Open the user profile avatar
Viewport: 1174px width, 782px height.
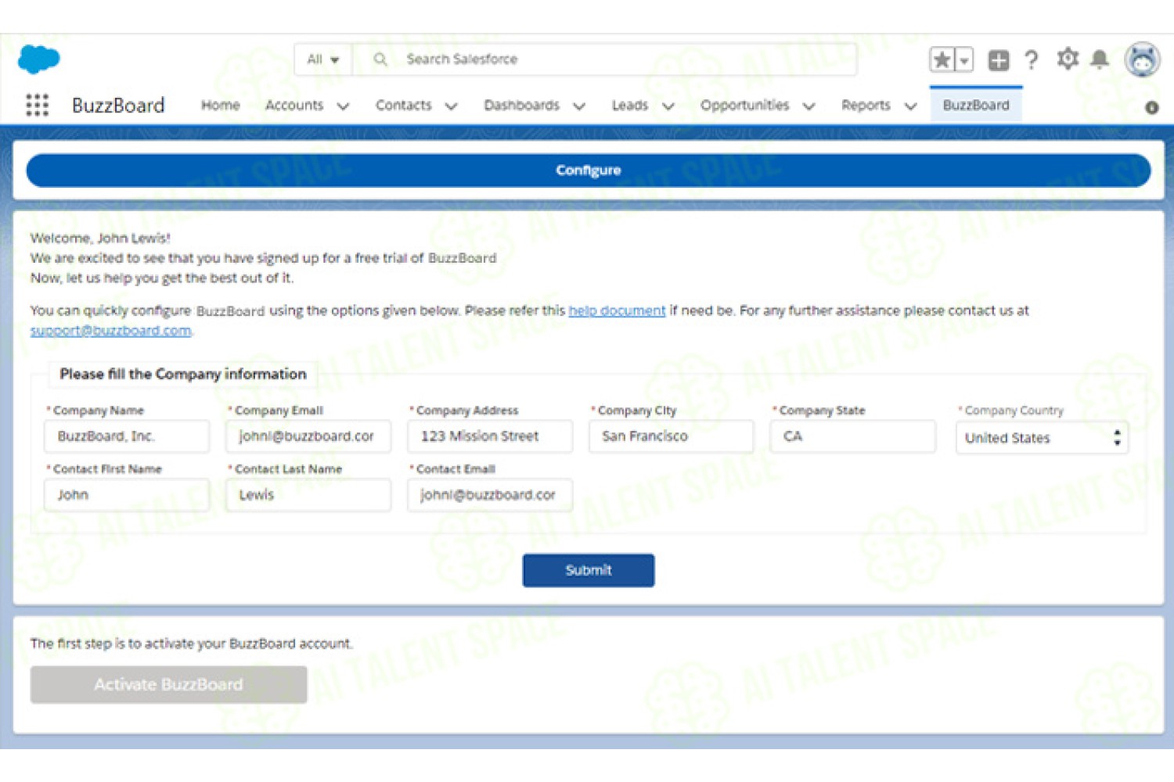(x=1142, y=59)
